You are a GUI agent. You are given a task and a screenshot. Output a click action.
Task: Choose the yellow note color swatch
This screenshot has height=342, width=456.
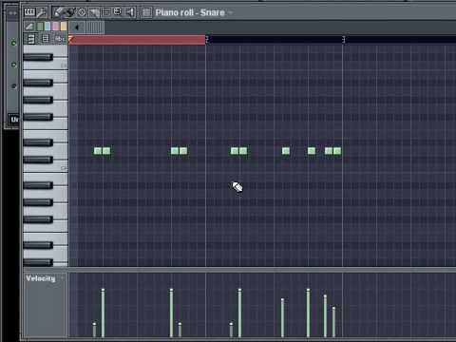64,27
